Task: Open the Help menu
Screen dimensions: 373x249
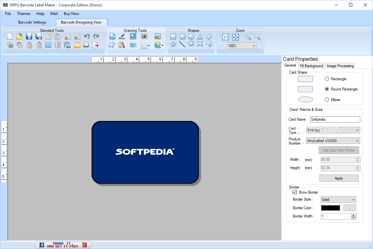Action: point(40,14)
